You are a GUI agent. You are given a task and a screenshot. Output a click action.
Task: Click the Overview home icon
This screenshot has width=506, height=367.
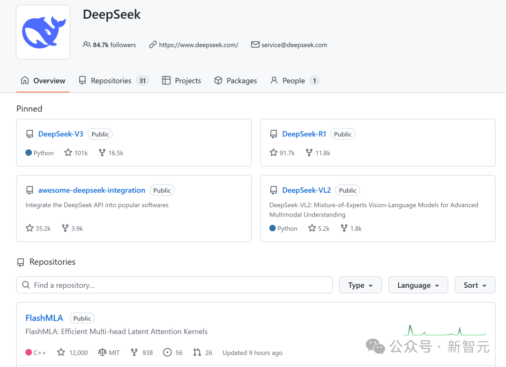click(x=25, y=80)
